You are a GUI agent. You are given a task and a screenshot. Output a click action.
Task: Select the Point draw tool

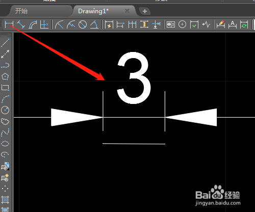5,189
